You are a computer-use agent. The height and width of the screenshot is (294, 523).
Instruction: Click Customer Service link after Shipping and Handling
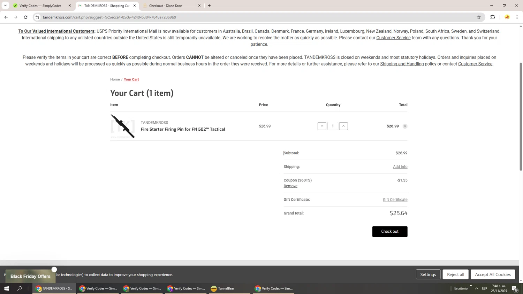(x=475, y=64)
